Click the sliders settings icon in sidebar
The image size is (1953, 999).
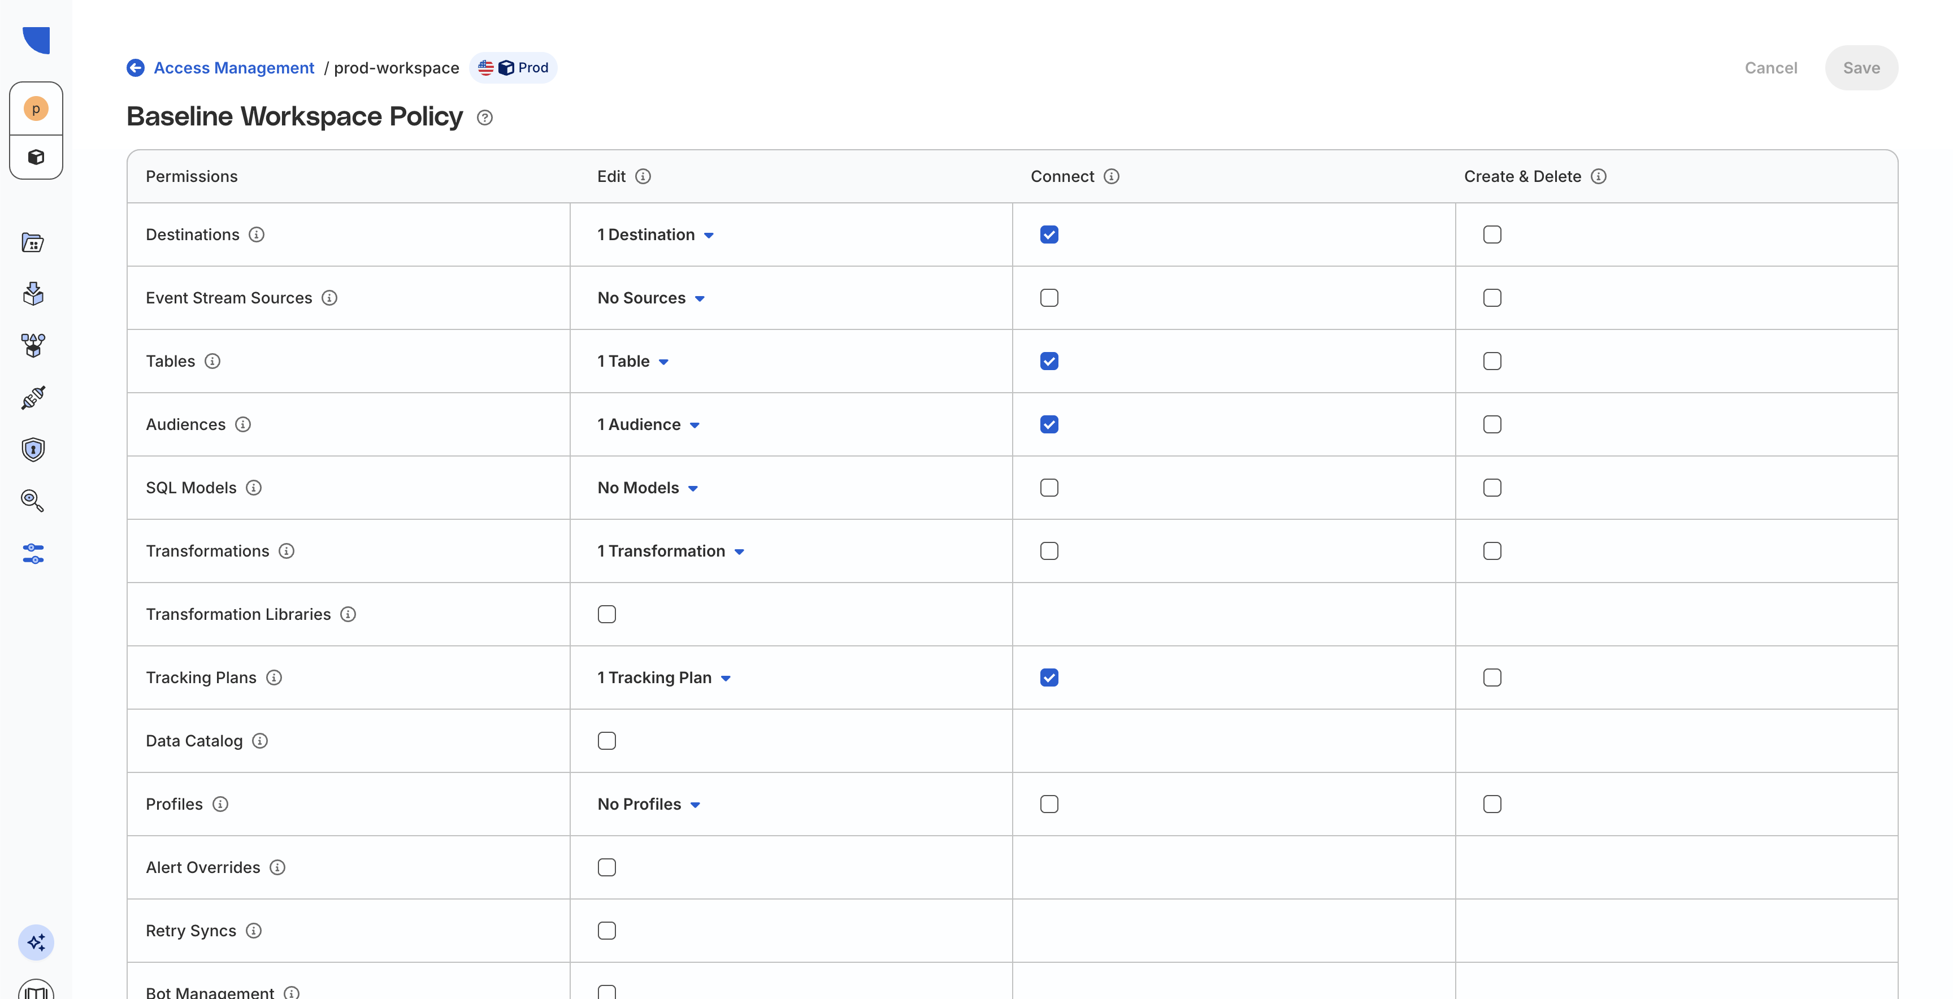pyautogui.click(x=33, y=553)
